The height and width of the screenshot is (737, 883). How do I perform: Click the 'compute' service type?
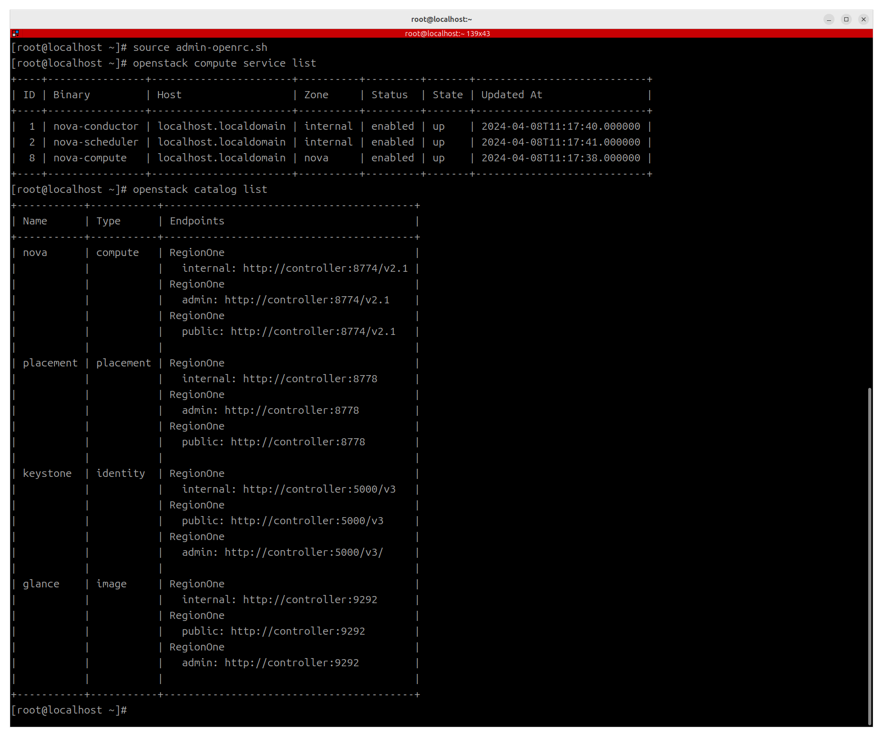[118, 252]
